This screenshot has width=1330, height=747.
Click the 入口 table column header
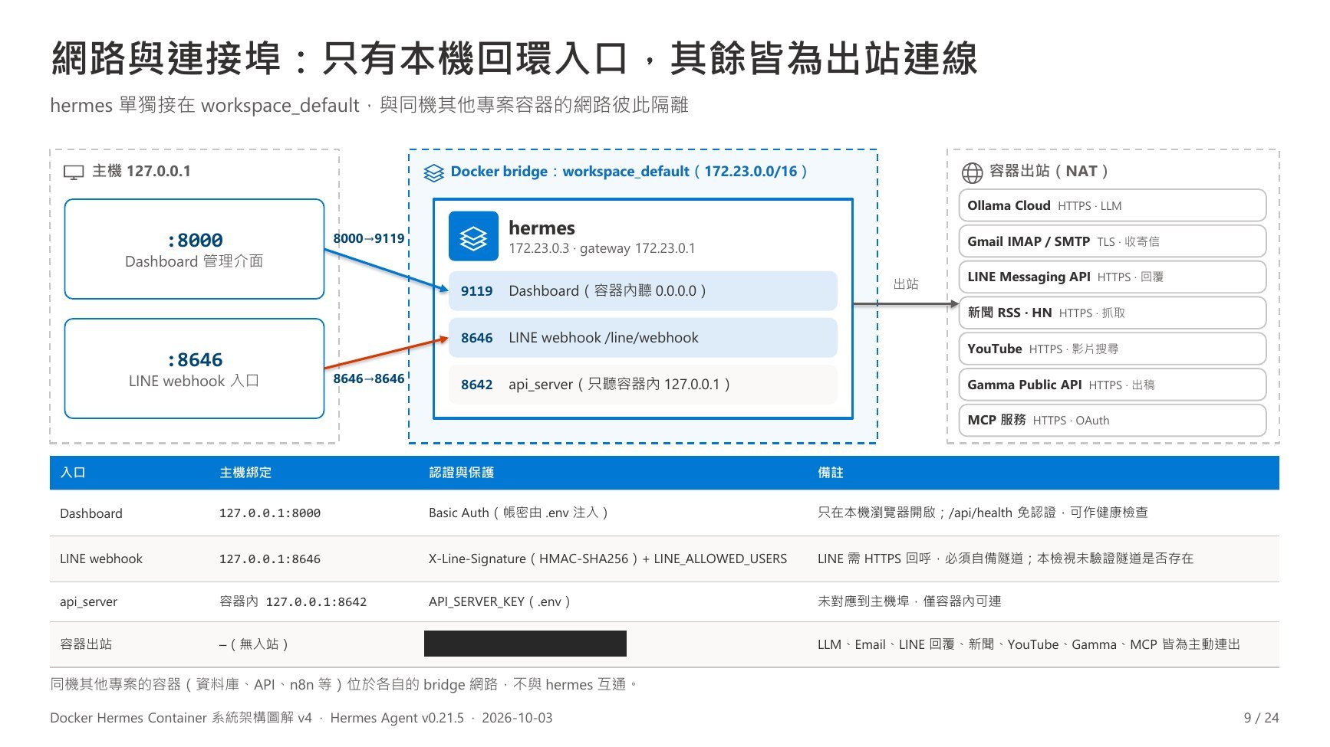73,473
